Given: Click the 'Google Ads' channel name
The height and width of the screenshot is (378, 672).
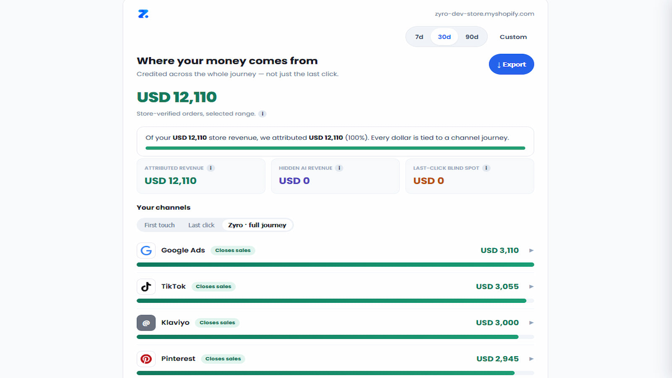Looking at the screenshot, I should (183, 250).
